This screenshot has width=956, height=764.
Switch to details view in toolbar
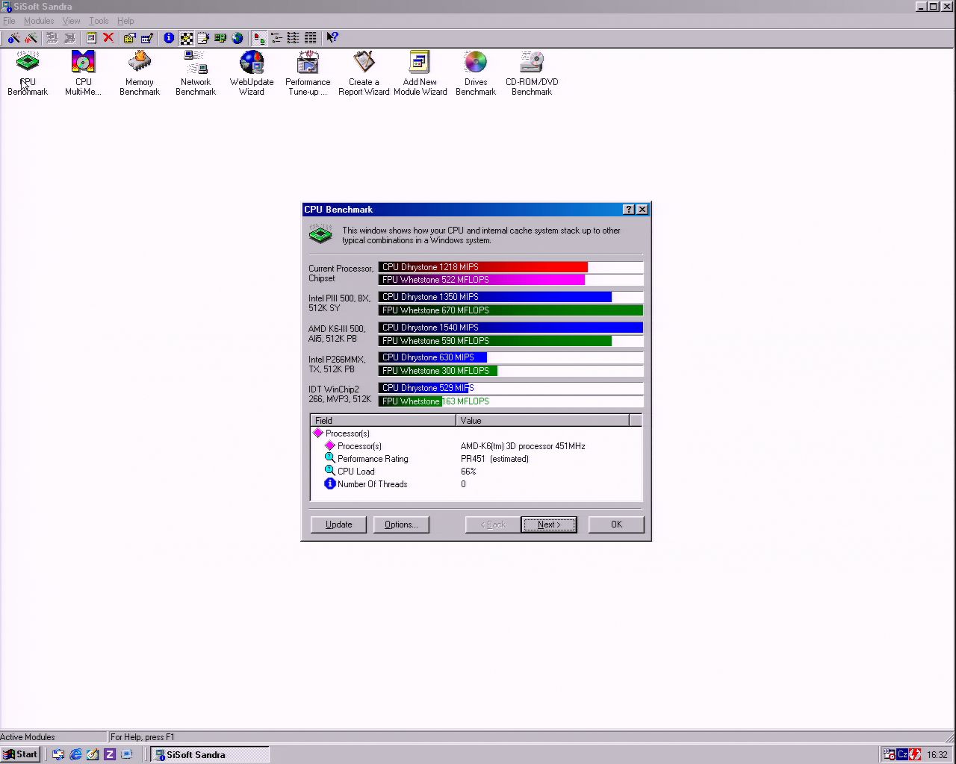(311, 37)
